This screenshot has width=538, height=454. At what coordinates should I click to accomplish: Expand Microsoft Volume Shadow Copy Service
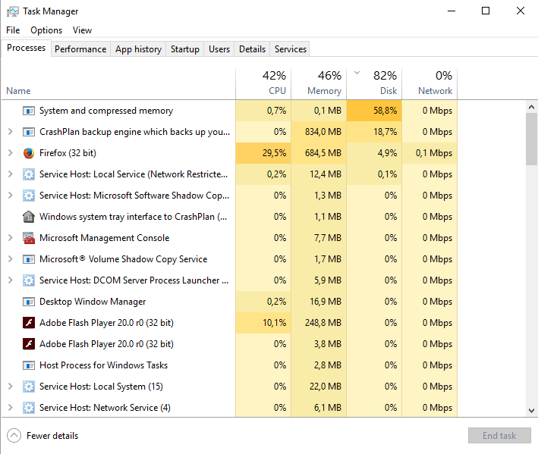pos(11,259)
